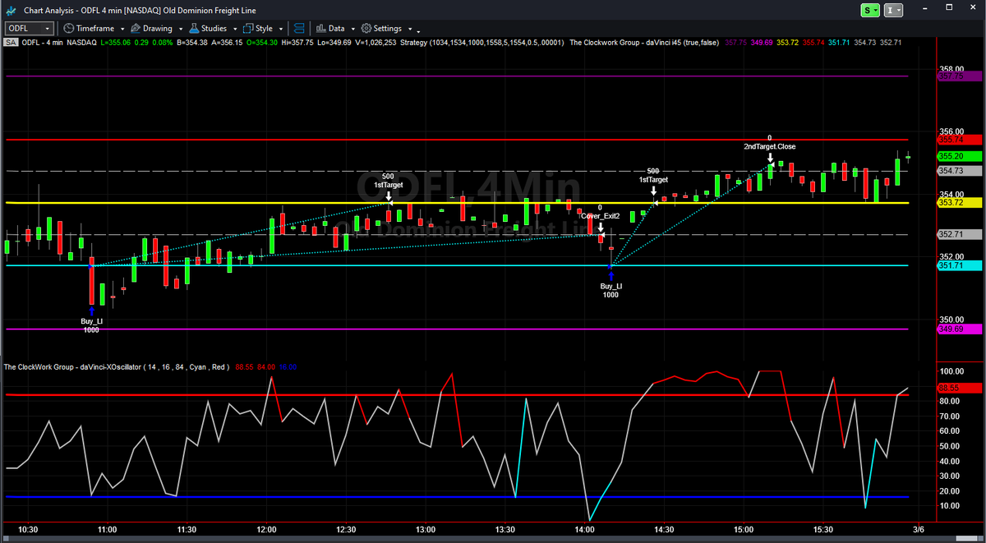This screenshot has height=543, width=986.
Task: Click the 14:00 label on the time axis
Action: click(584, 530)
